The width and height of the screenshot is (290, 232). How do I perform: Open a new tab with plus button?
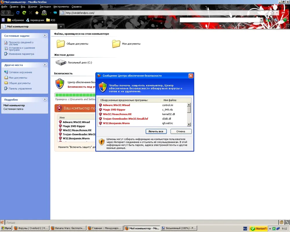coord(61,27)
